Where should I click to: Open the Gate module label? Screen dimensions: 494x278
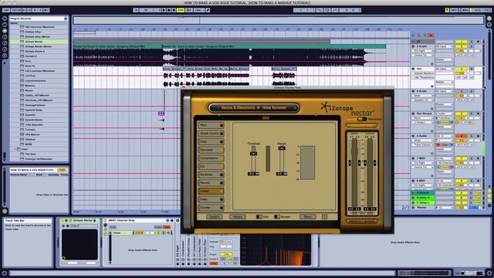[204, 142]
